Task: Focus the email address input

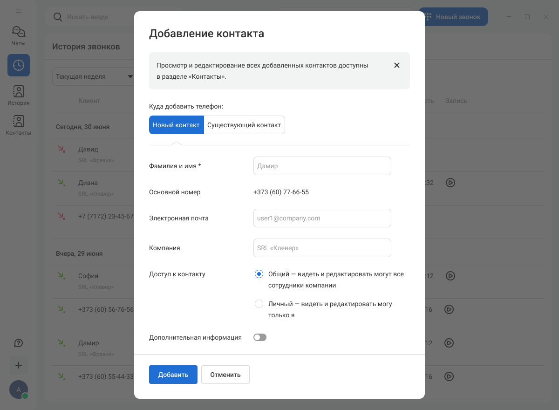Action: point(322,218)
